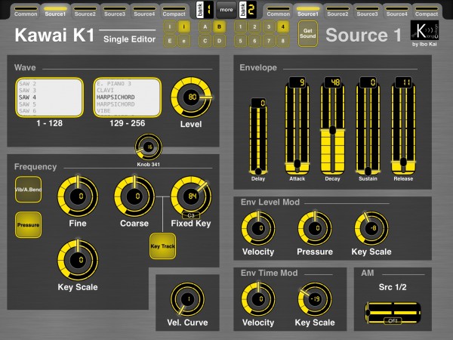
Task: Click the bank 1 indicator
Action: pos(205,10)
